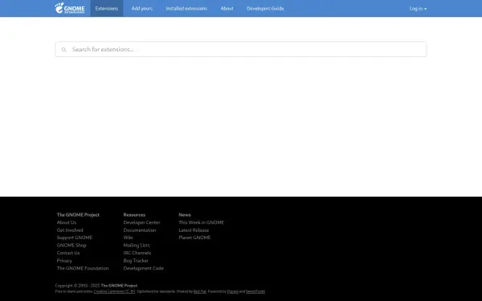Image resolution: width=482 pixels, height=301 pixels.
Task: Open Get Involved footer link
Action: [70, 230]
